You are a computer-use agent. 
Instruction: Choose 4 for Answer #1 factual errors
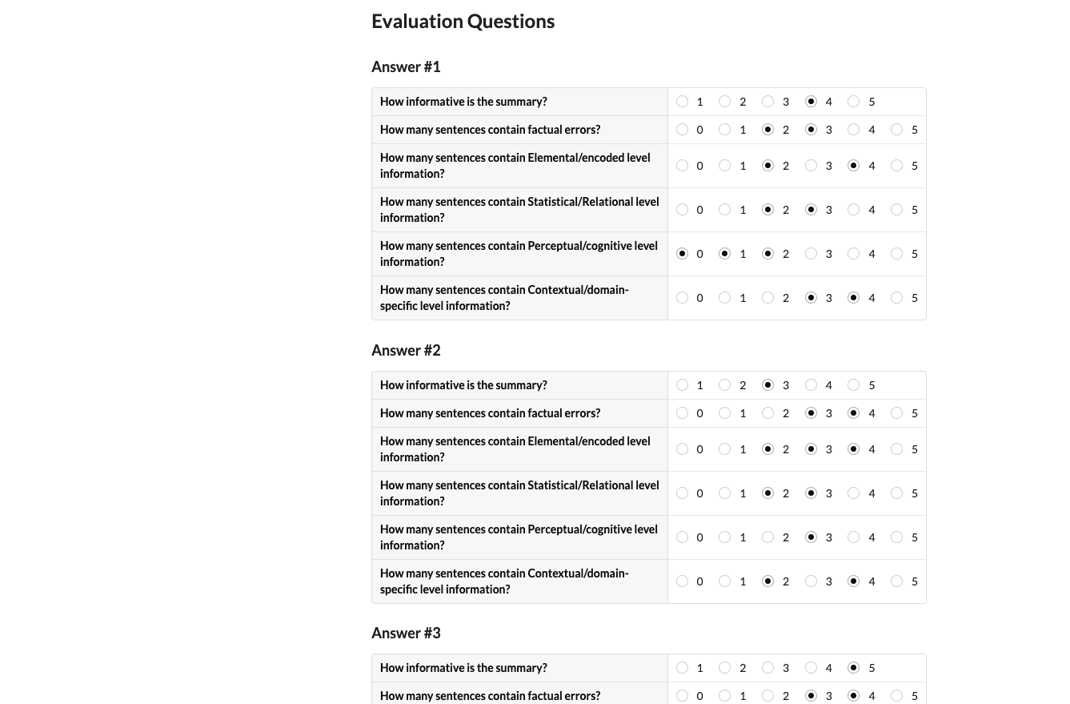(854, 130)
